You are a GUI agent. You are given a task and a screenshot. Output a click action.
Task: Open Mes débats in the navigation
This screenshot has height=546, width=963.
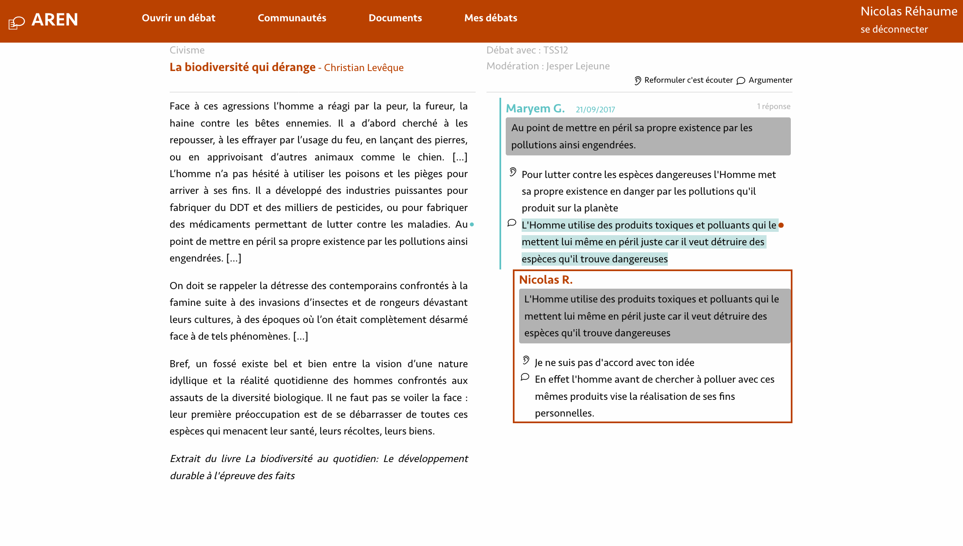(x=491, y=18)
